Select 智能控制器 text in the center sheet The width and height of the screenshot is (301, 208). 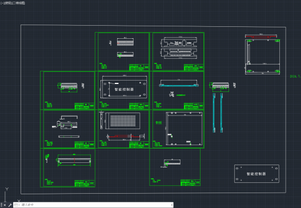[x=124, y=89]
